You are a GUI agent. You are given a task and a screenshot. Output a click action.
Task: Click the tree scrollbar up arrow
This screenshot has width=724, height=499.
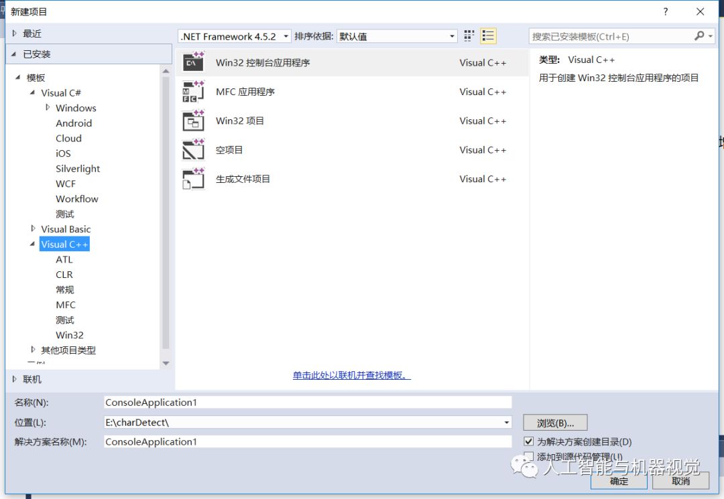click(x=166, y=72)
